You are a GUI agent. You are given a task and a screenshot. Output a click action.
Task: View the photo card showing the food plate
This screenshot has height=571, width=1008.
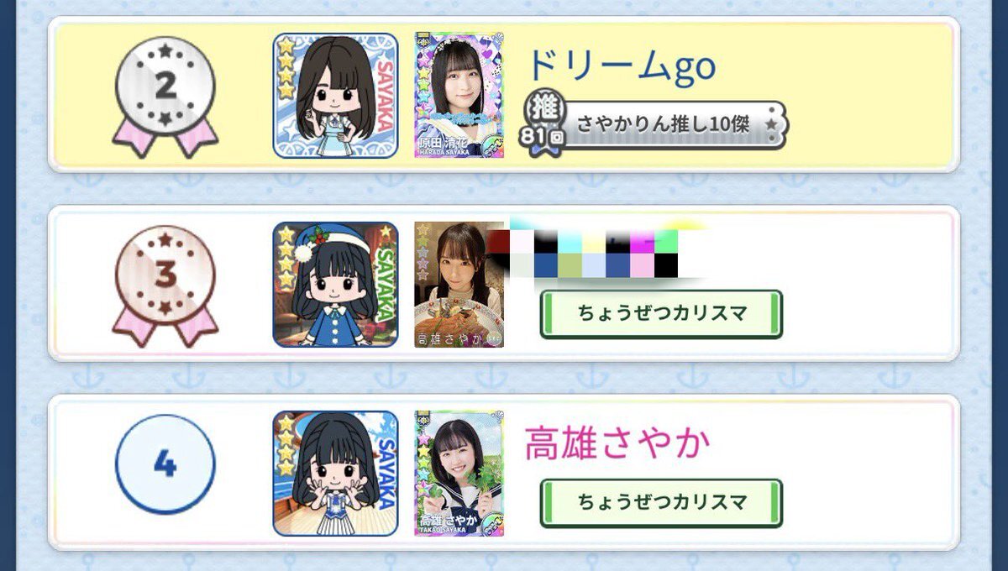459,285
